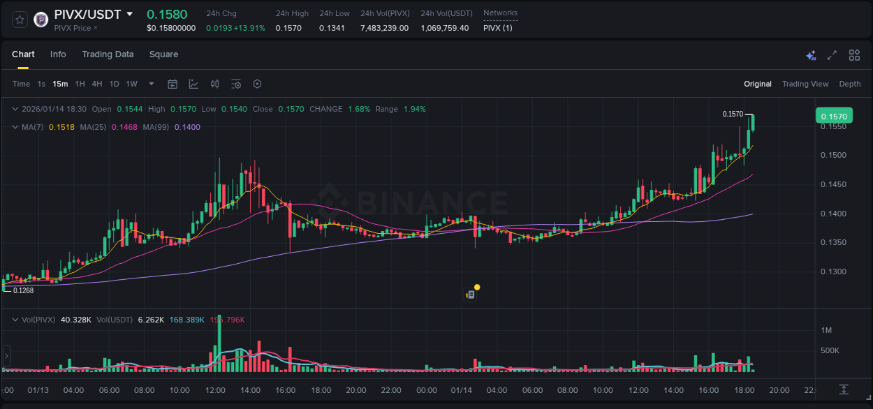Open the AI analysis assistant
This screenshot has width=873, height=409.
click(809, 54)
